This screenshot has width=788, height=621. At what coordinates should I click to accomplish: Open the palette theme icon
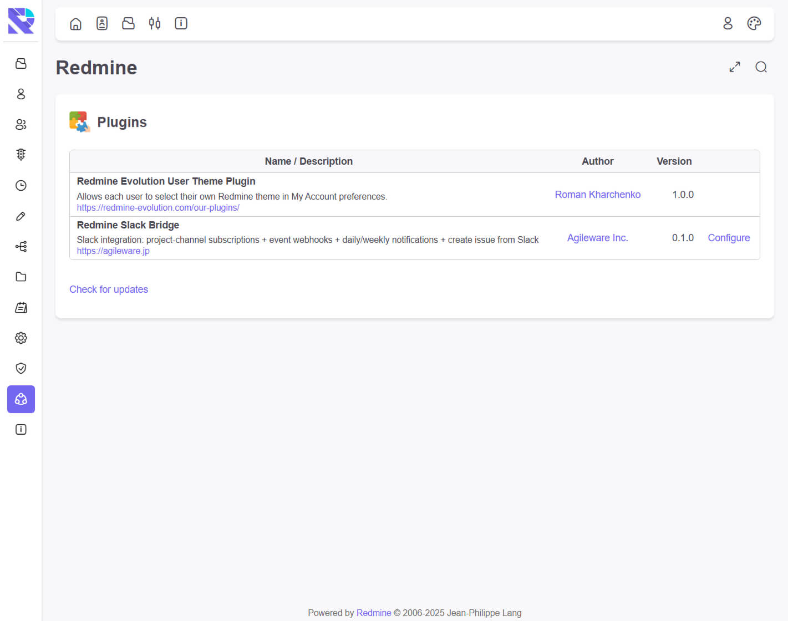point(754,23)
